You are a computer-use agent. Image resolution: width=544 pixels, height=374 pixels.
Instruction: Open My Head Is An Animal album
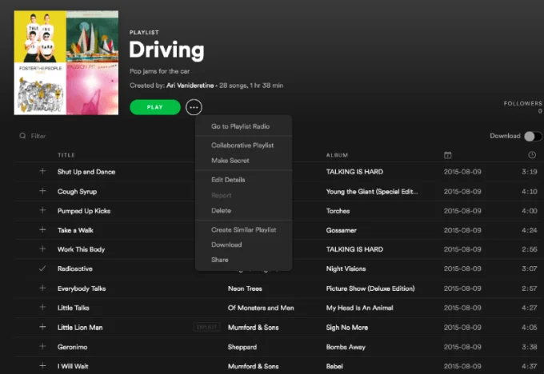[x=359, y=308]
